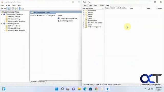Open the Find menu in Policy Plus
This screenshot has height=92, width=164.
pyautogui.click(x=96, y=5)
